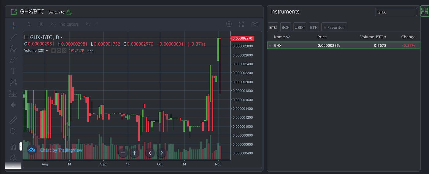Screen dimensions: 429x174
Task: Toggle the magnet mode tool
Action: [x=13, y=147]
